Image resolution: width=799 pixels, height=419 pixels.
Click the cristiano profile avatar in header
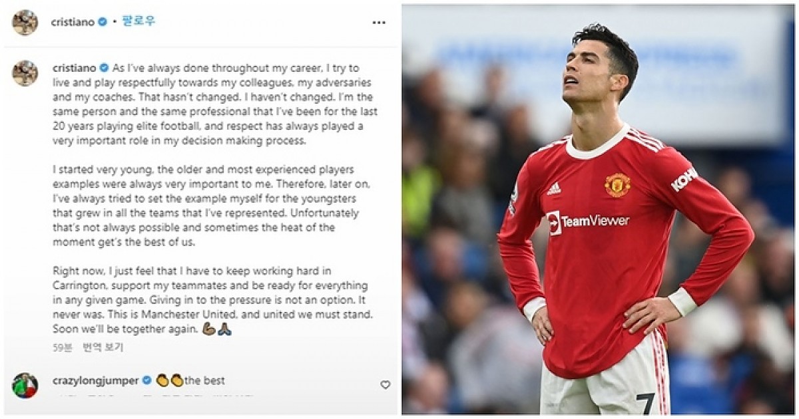tap(25, 23)
